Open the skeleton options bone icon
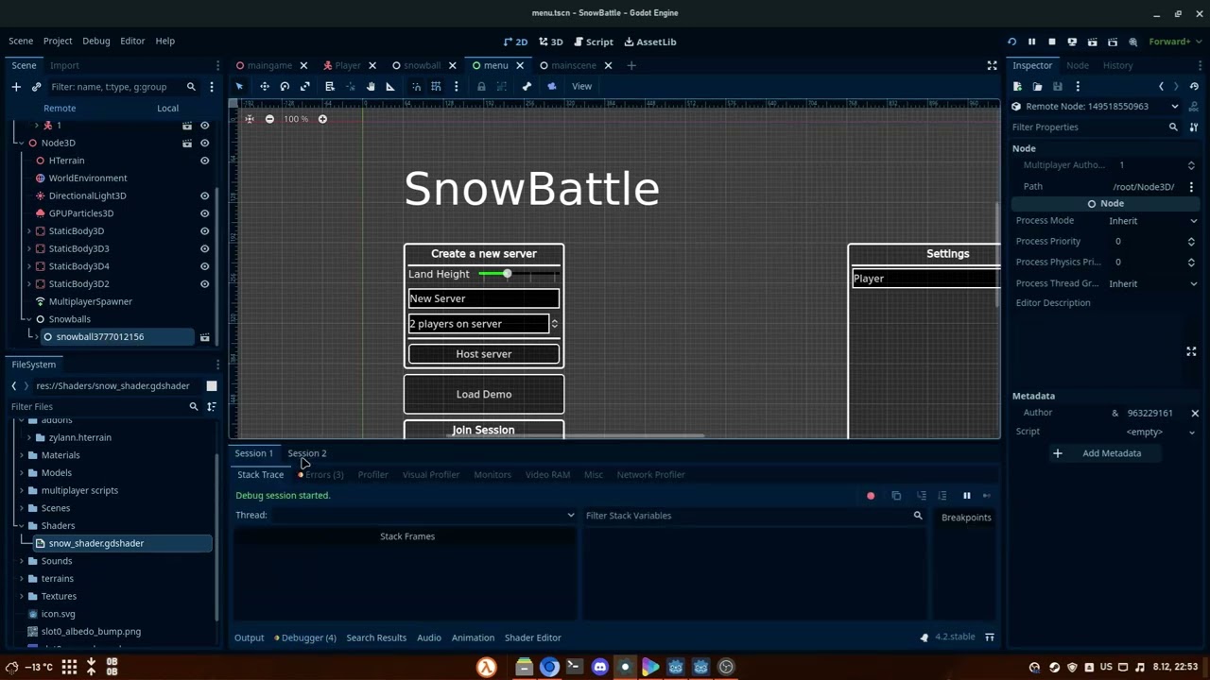Screen dimensions: 1210x680 pyautogui.click(x=527, y=86)
